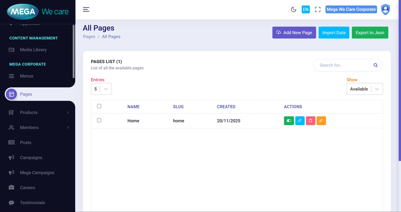Open the Show Available dropdown

pyautogui.click(x=364, y=89)
